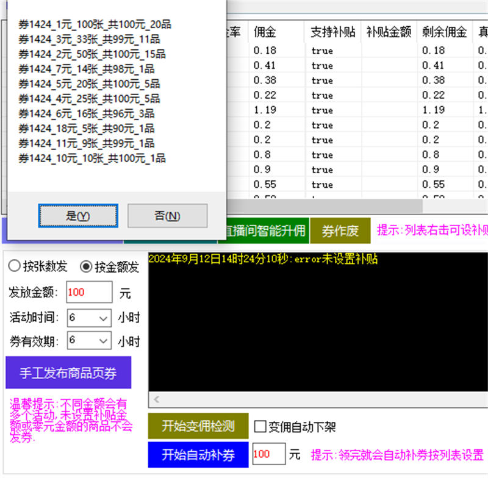The image size is (488, 478).
Task: Enable the 变佣自动下架 checkbox
Action: click(x=260, y=427)
